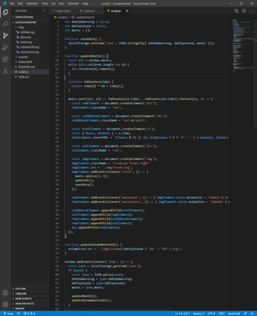Click the open changes icon in editor toolbar
257x316 pixels.
(x=237, y=11)
